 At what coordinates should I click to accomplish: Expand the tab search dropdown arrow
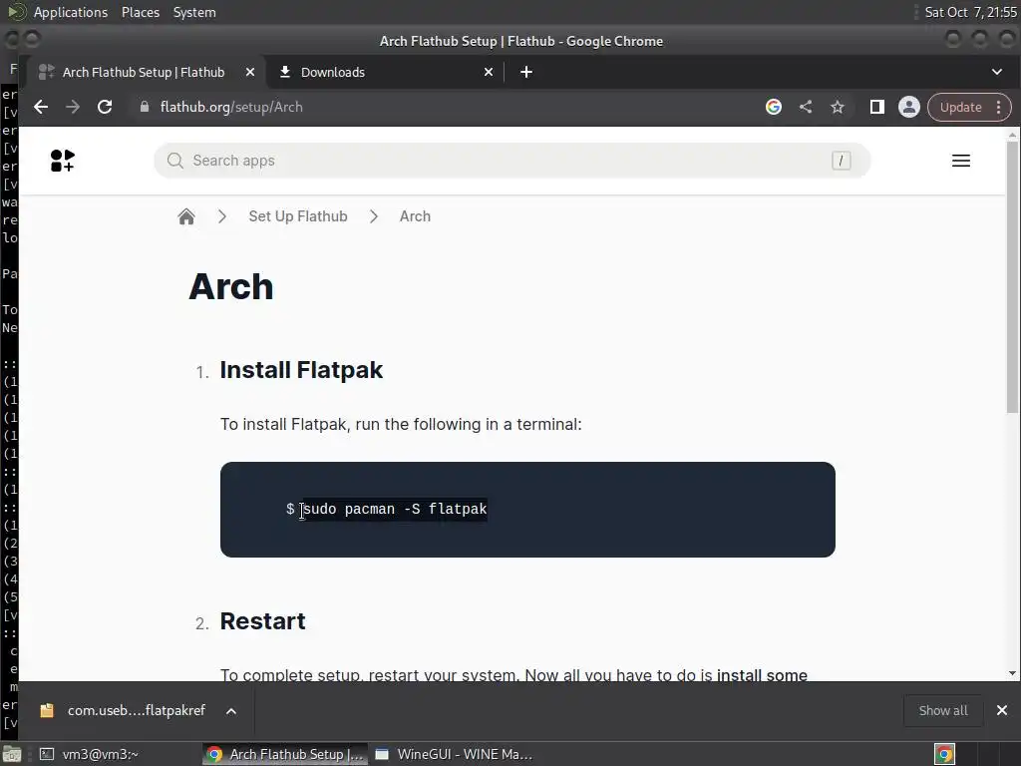(x=997, y=72)
